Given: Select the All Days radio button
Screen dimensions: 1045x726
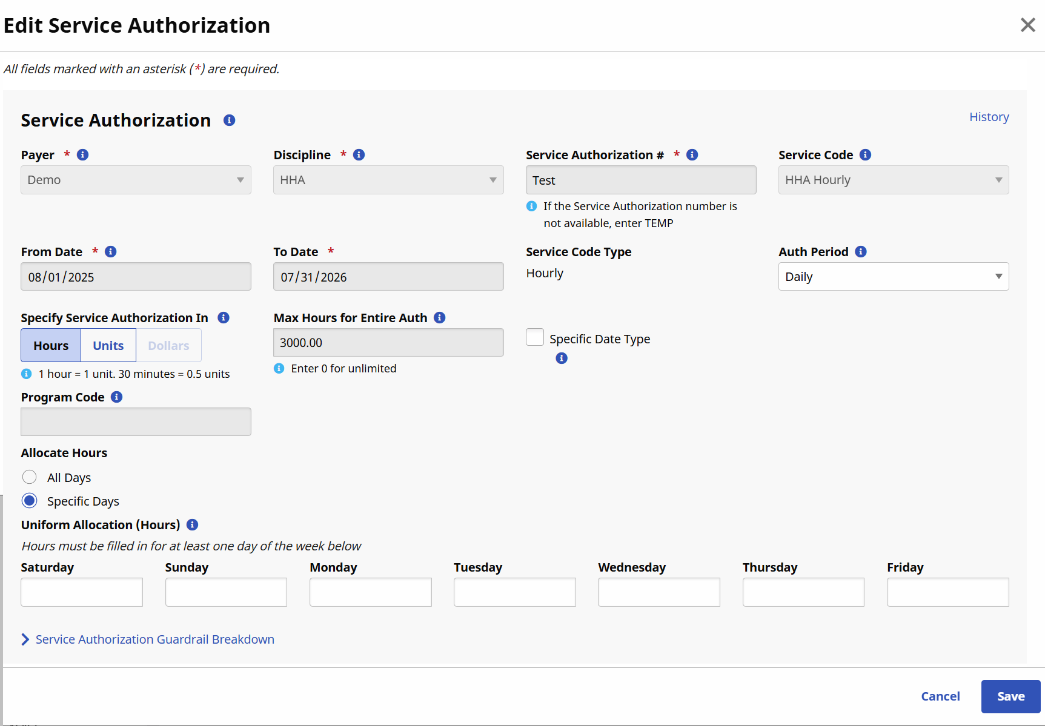Looking at the screenshot, I should click(x=29, y=477).
